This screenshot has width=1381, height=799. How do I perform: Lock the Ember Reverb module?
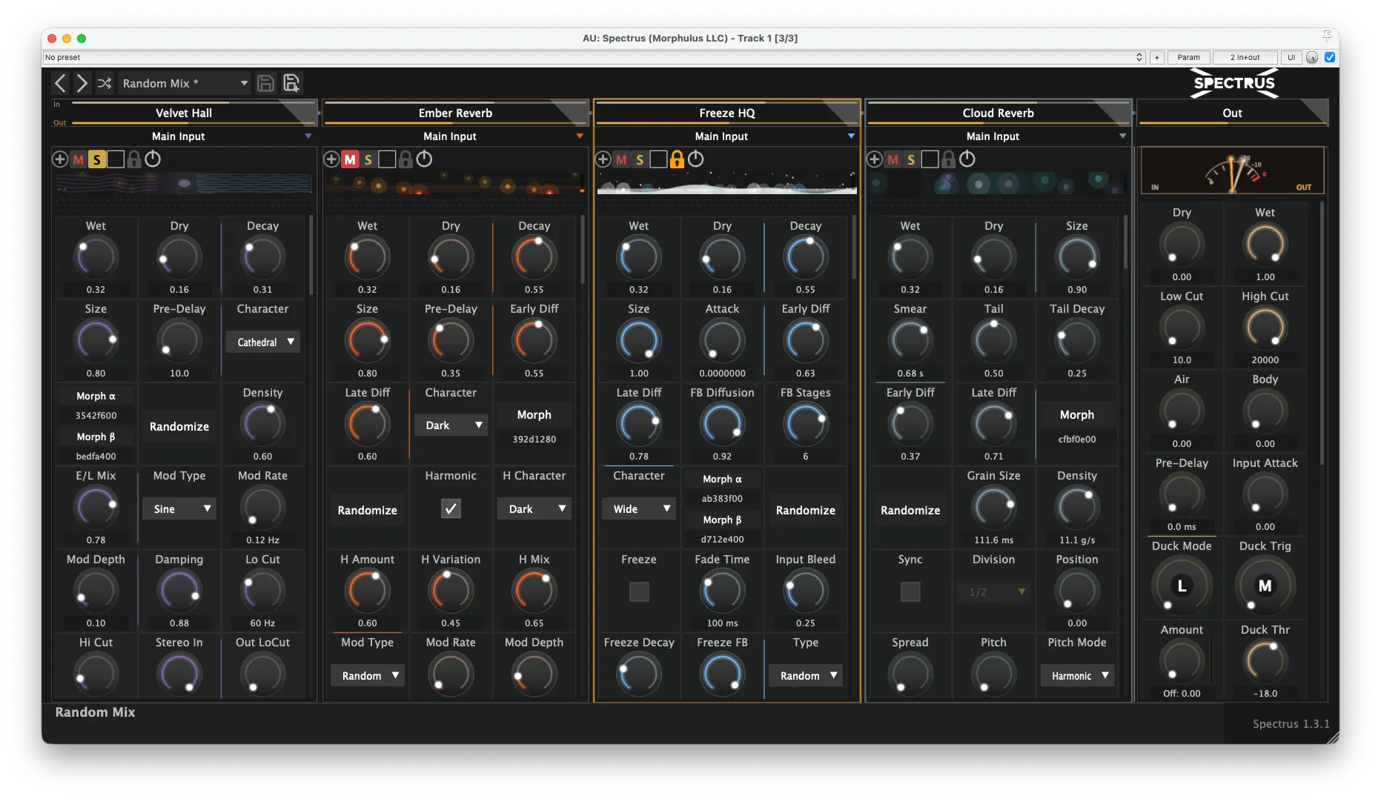coord(405,159)
